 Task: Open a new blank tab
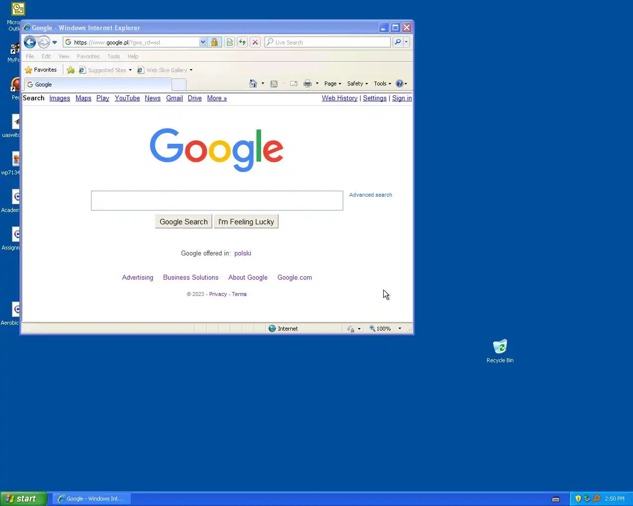point(179,85)
